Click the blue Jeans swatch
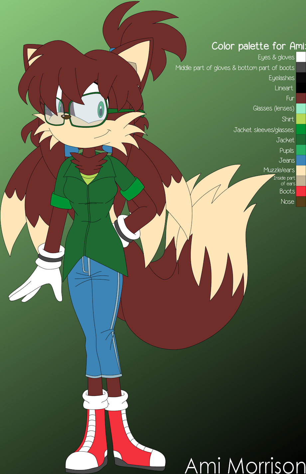The width and height of the screenshot is (306, 474). (x=301, y=160)
